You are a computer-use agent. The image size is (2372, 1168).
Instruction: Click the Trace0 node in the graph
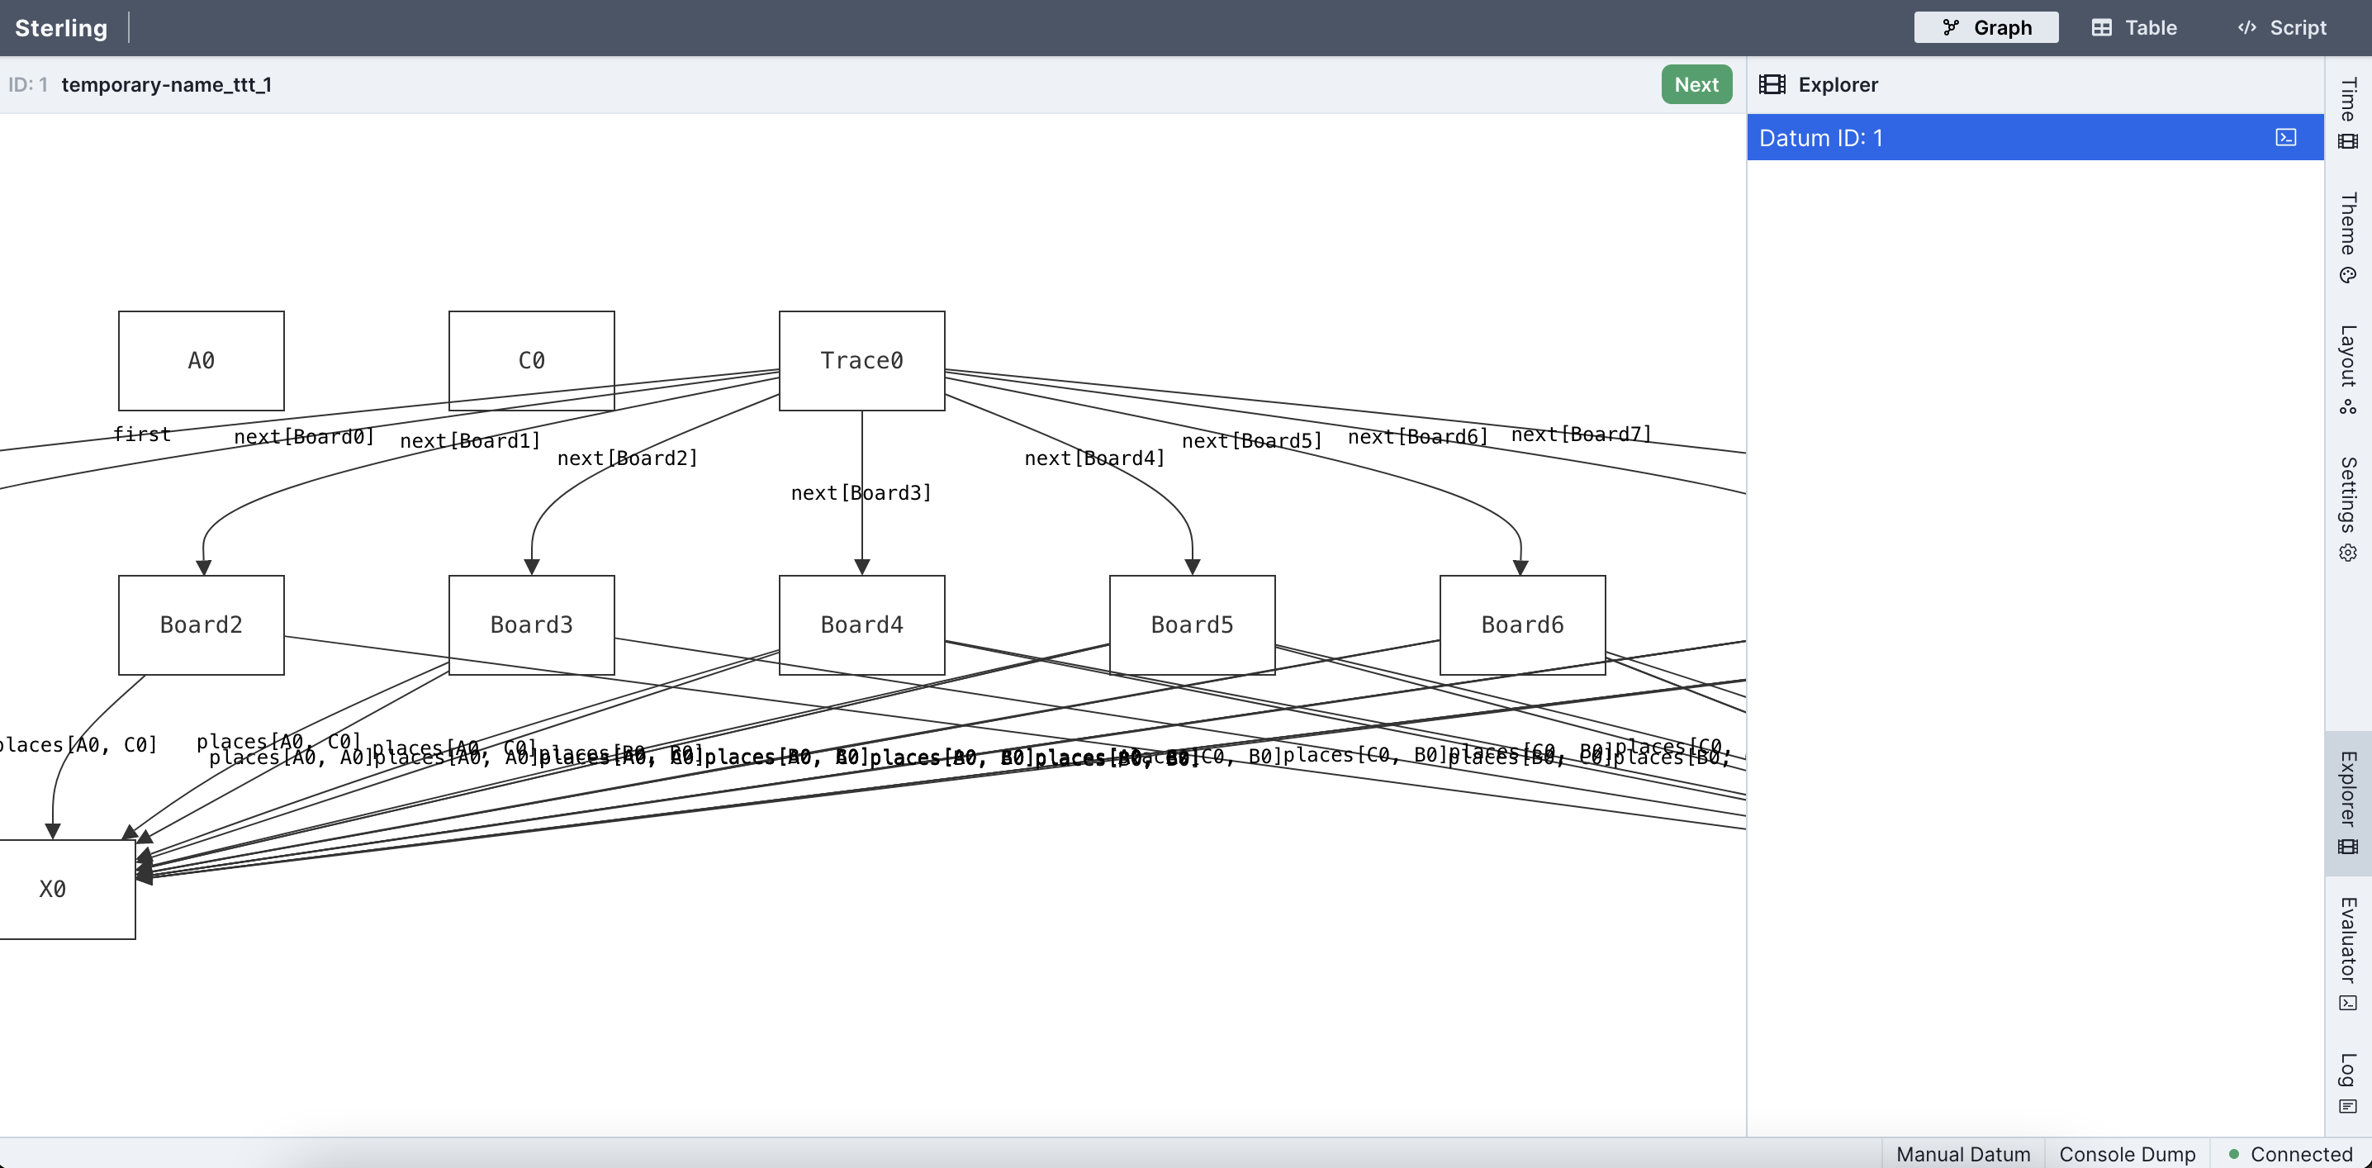click(861, 360)
